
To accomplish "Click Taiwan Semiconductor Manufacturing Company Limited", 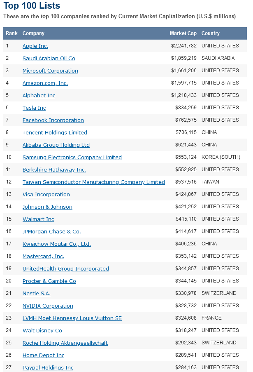I will [x=93, y=182].
